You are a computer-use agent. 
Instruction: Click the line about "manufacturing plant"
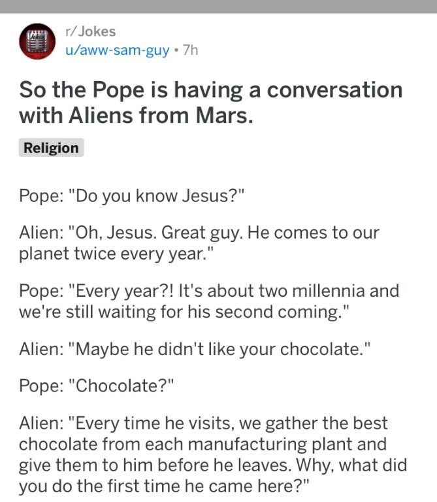click(x=203, y=444)
